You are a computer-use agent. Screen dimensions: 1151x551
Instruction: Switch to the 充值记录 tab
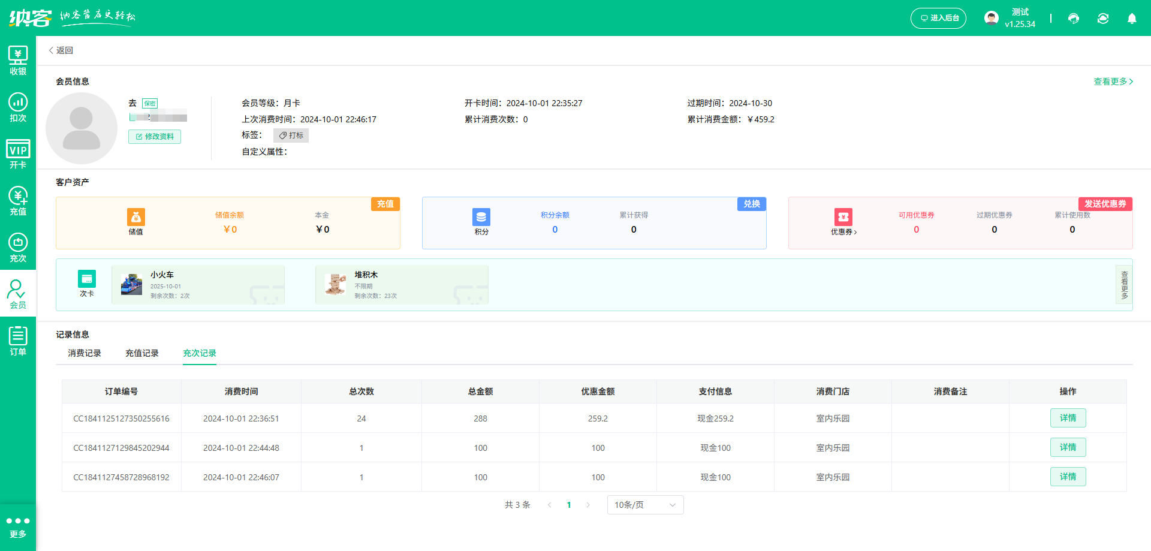[141, 353]
